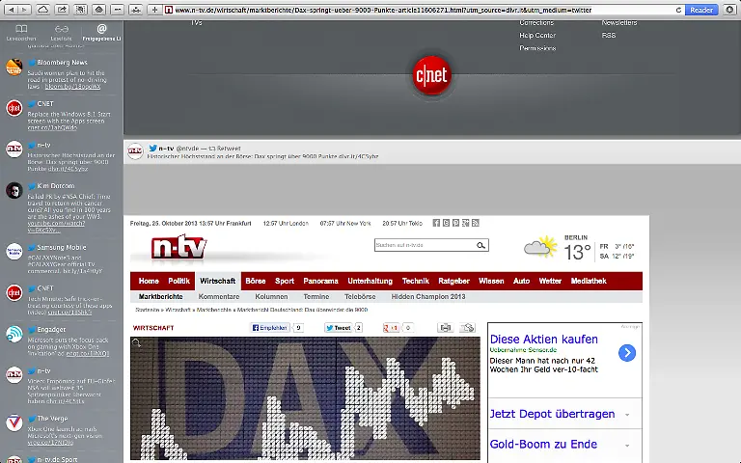Click Samsung Mobile avatar icon
Screen dimensions: 741x463
coord(14,252)
